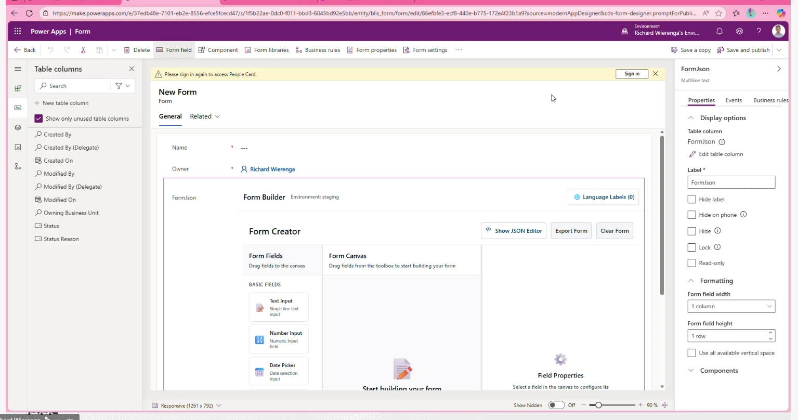Open the settings gear in header
Image resolution: width=798 pixels, height=420 pixels.
(739, 31)
